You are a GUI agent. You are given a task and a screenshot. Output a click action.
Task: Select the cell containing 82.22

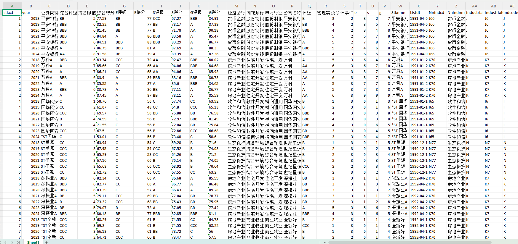coord(105,24)
